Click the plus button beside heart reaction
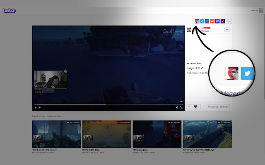This screenshot has width=265, height=165. [189, 107]
